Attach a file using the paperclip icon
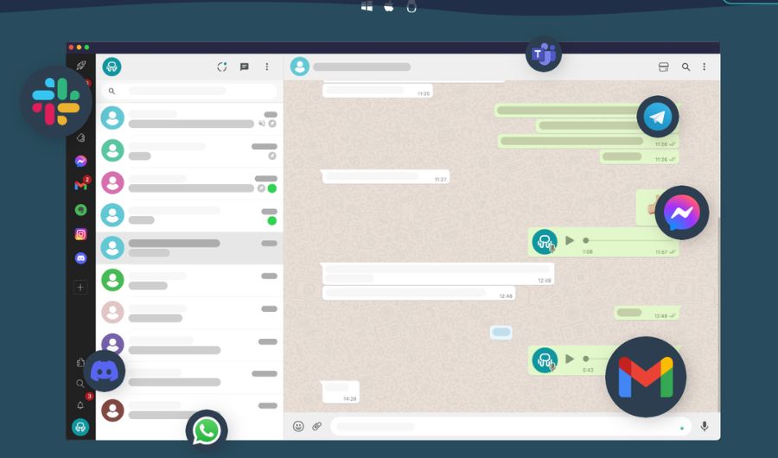The image size is (778, 458). pos(316,426)
